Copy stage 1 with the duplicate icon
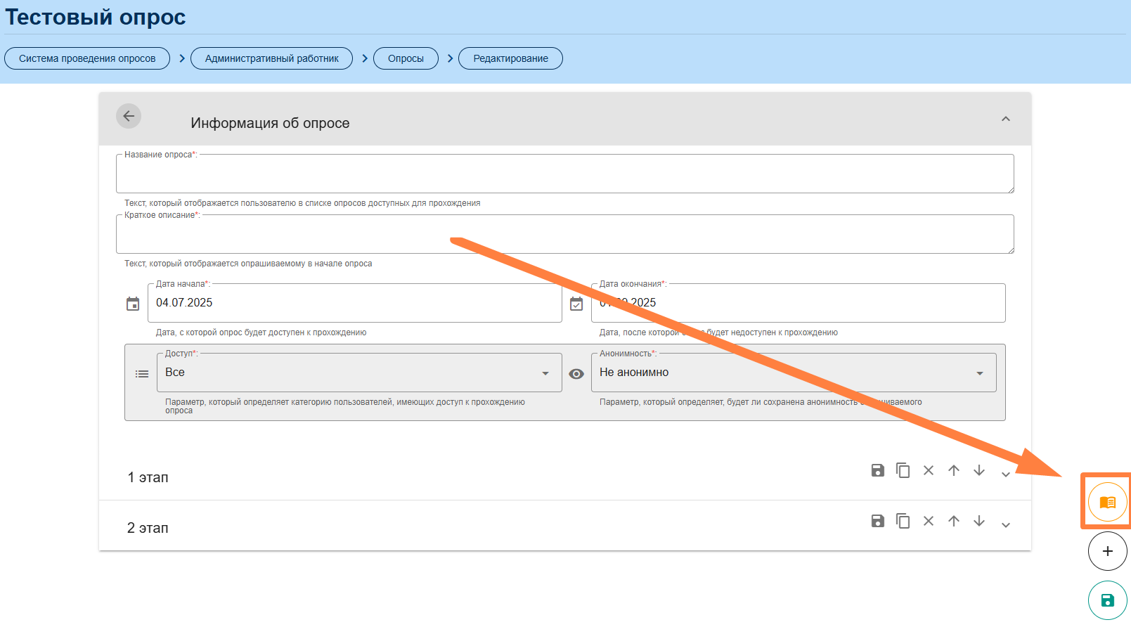This screenshot has height=627, width=1131. point(903,470)
